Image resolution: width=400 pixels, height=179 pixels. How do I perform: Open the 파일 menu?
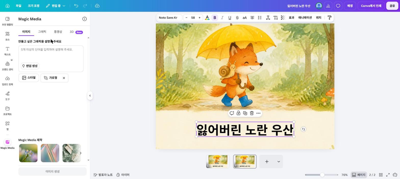tap(18, 6)
